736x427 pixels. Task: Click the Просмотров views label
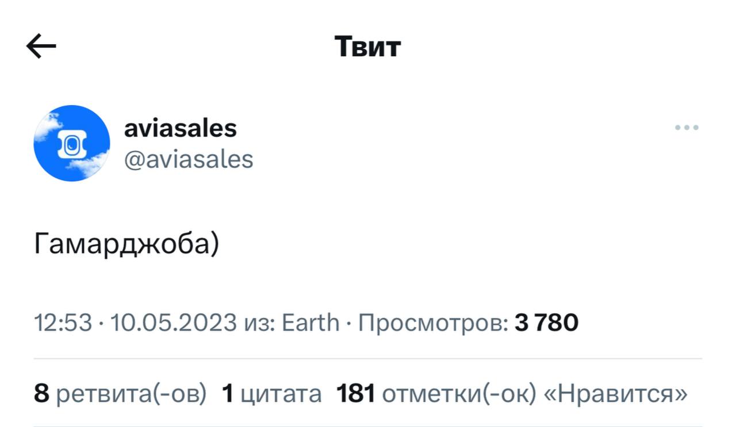tap(433, 322)
